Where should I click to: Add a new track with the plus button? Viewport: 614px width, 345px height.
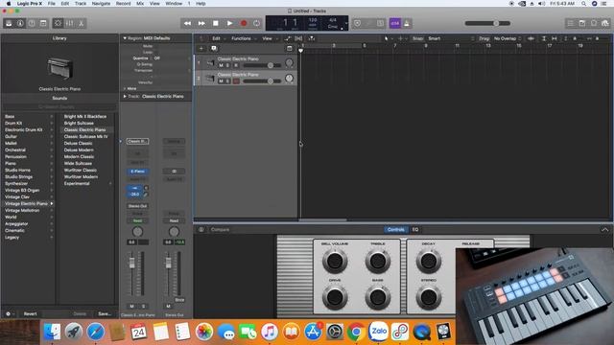[x=201, y=49]
